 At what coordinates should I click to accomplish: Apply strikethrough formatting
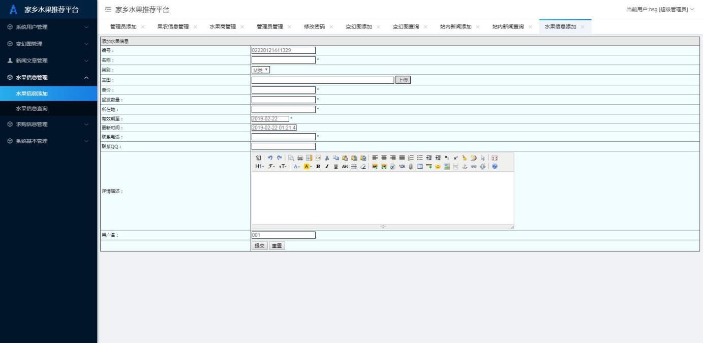tap(345, 166)
